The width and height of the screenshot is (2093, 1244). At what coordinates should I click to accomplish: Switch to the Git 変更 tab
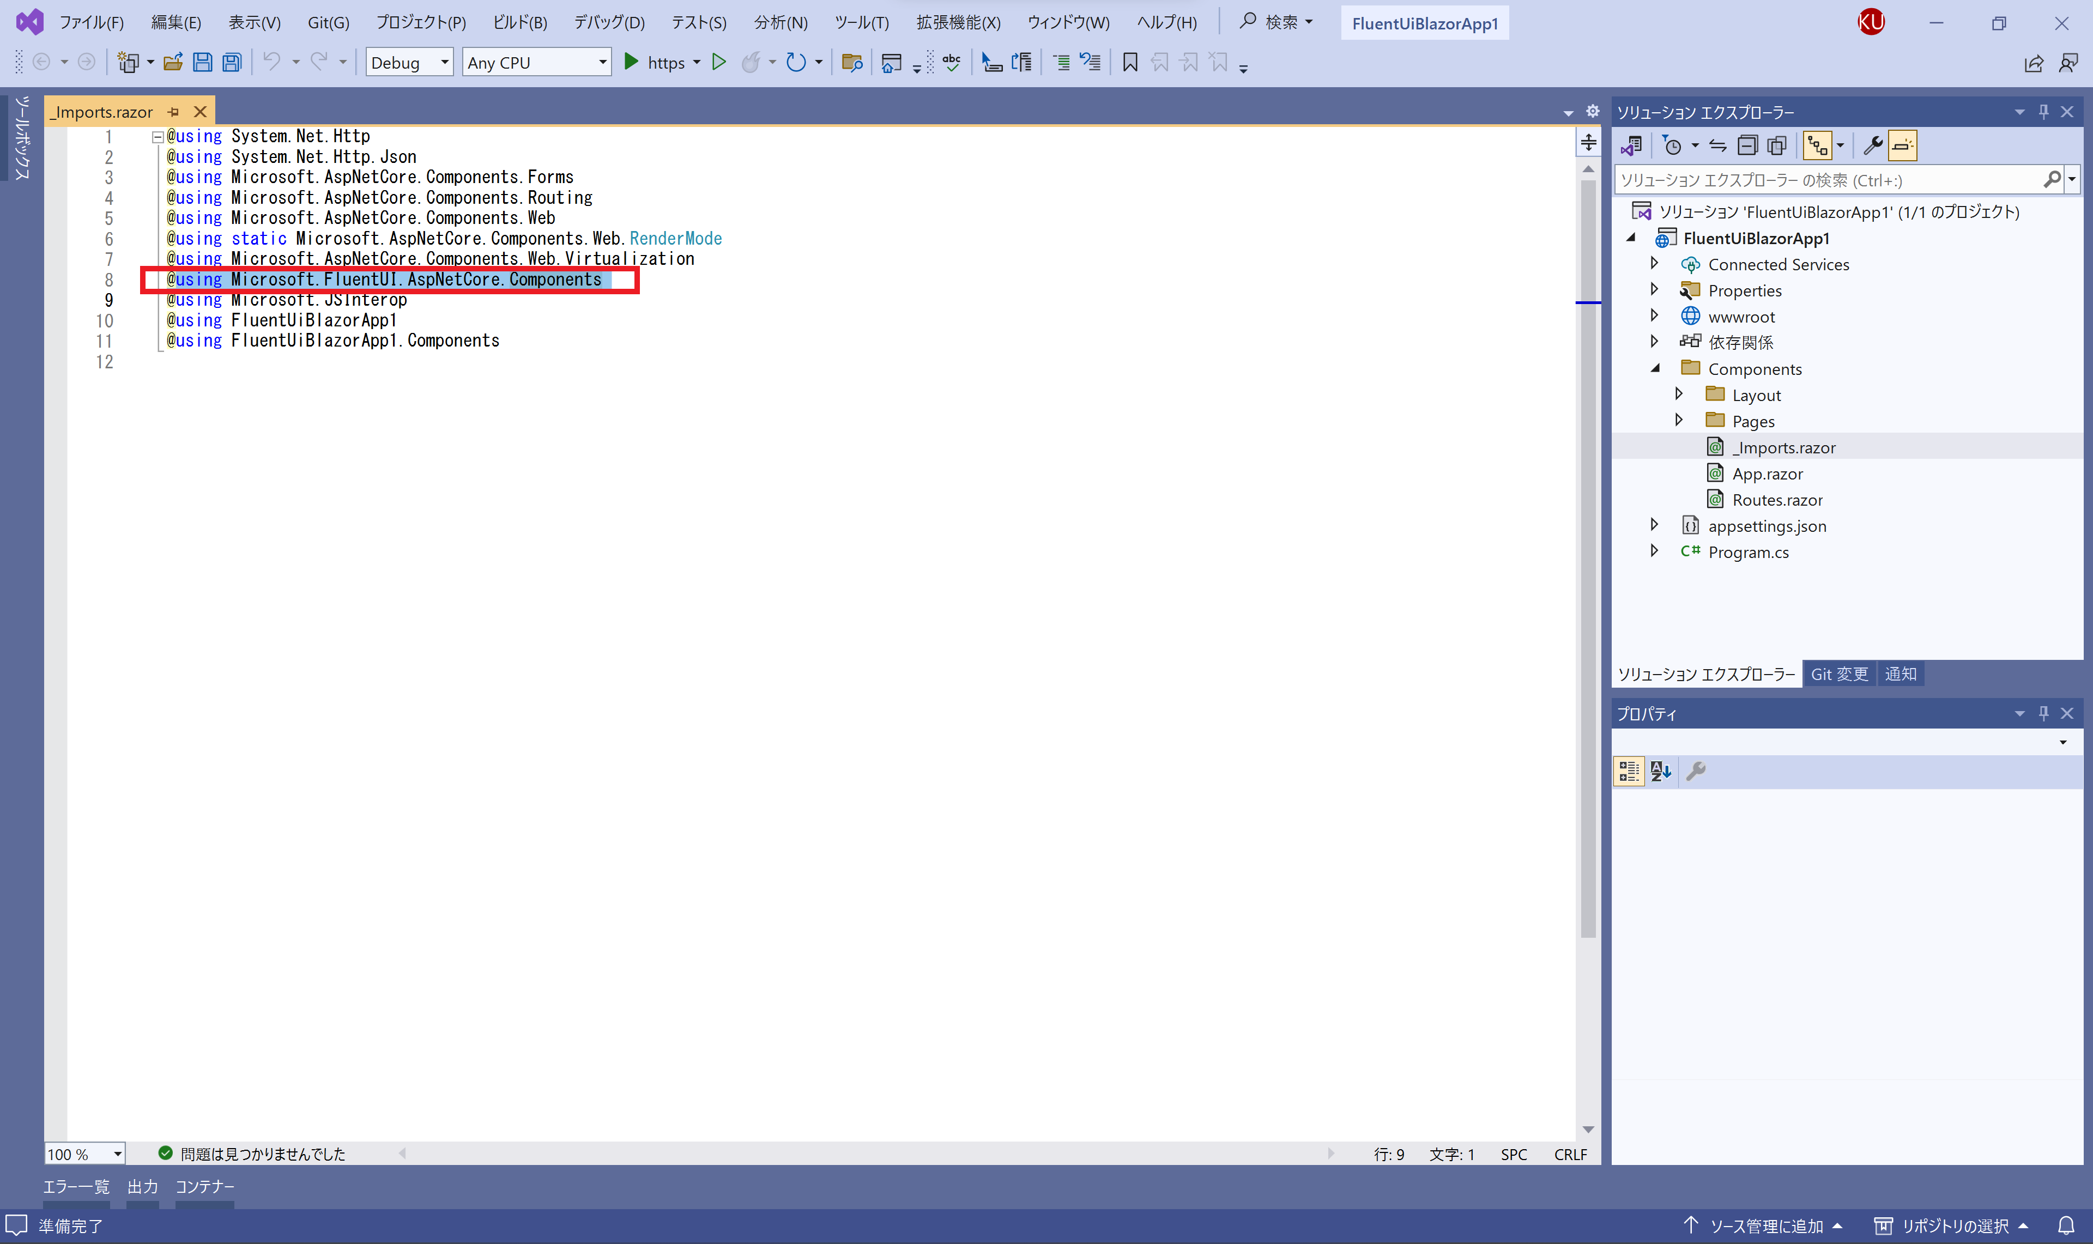[x=1839, y=674]
